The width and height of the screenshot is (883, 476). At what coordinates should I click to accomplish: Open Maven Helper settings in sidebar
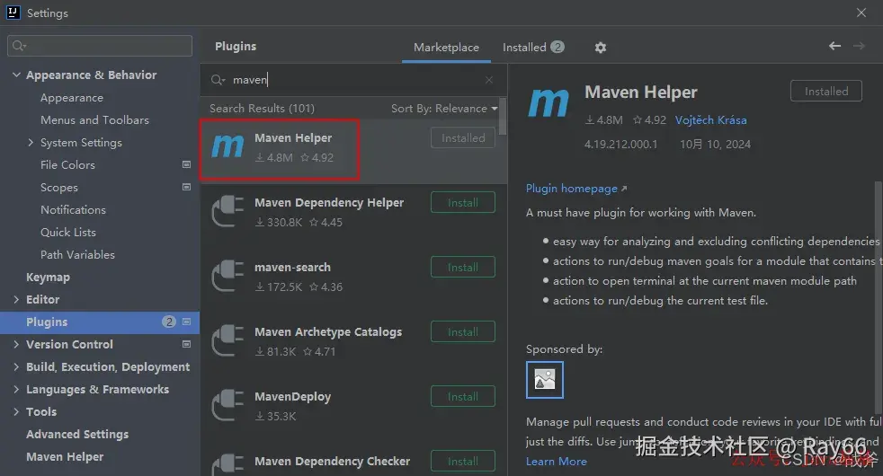65,456
